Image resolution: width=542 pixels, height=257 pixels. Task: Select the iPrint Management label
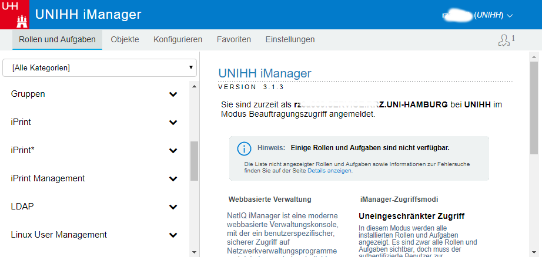click(48, 178)
